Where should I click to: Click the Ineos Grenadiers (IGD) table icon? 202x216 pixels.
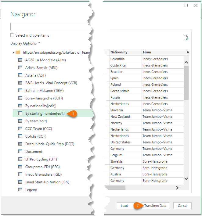pos(20,175)
